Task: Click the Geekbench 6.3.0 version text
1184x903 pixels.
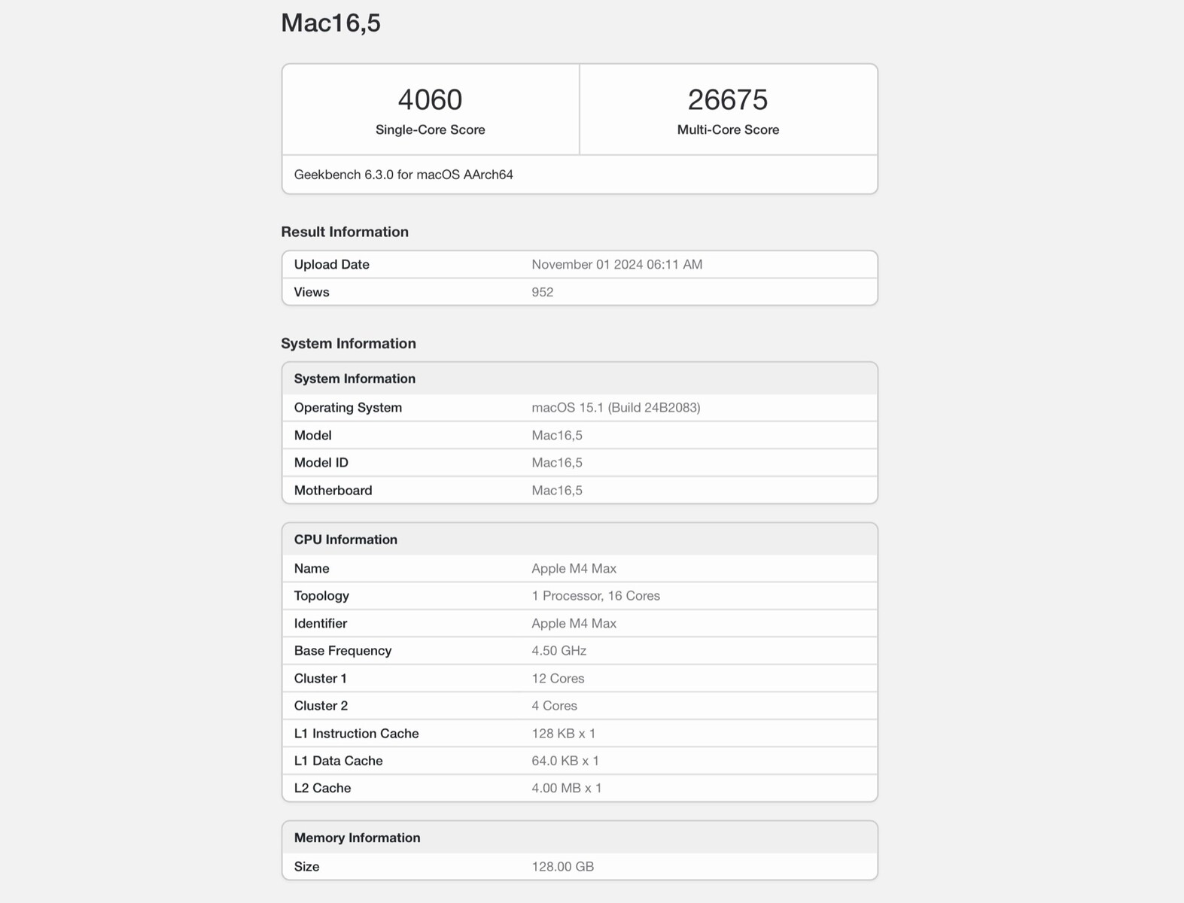Action: tap(403, 175)
